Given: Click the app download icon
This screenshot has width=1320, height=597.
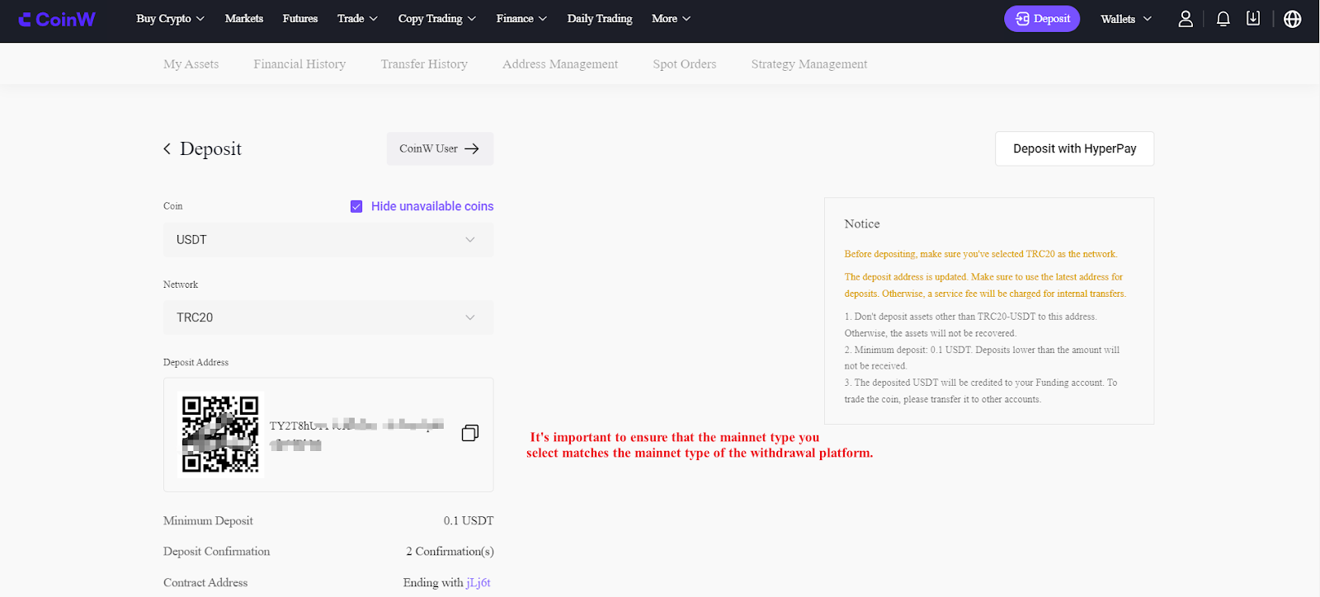Looking at the screenshot, I should tap(1253, 18).
